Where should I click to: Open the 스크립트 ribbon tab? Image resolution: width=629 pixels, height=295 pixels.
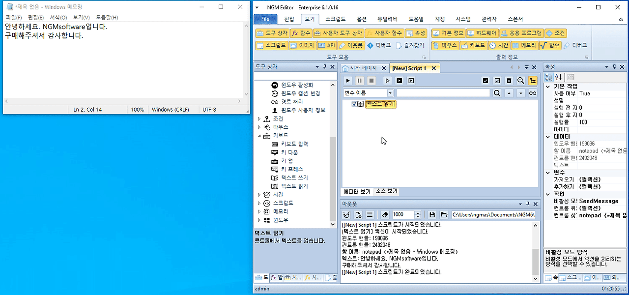[x=335, y=19]
